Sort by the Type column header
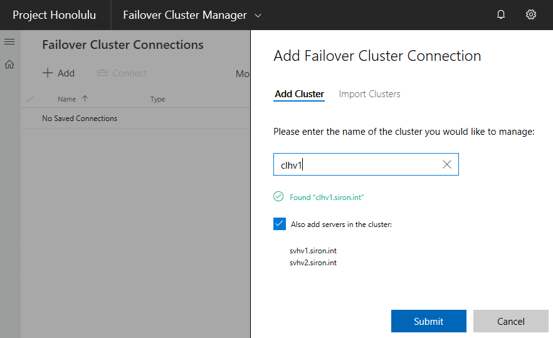The width and height of the screenshot is (553, 338). (x=157, y=99)
